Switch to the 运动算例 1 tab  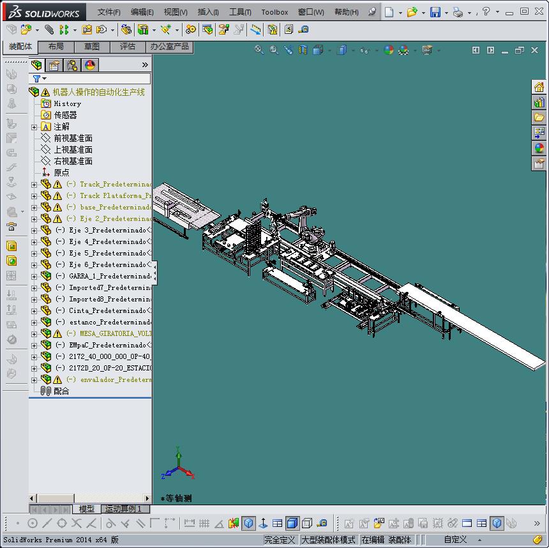click(123, 509)
